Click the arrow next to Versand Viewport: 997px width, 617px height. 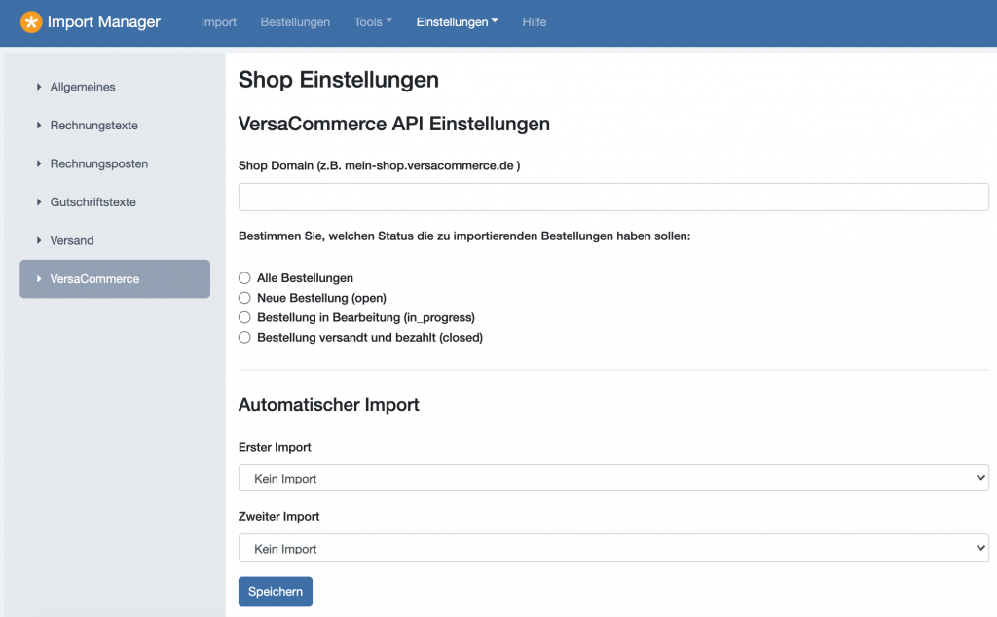[39, 240]
